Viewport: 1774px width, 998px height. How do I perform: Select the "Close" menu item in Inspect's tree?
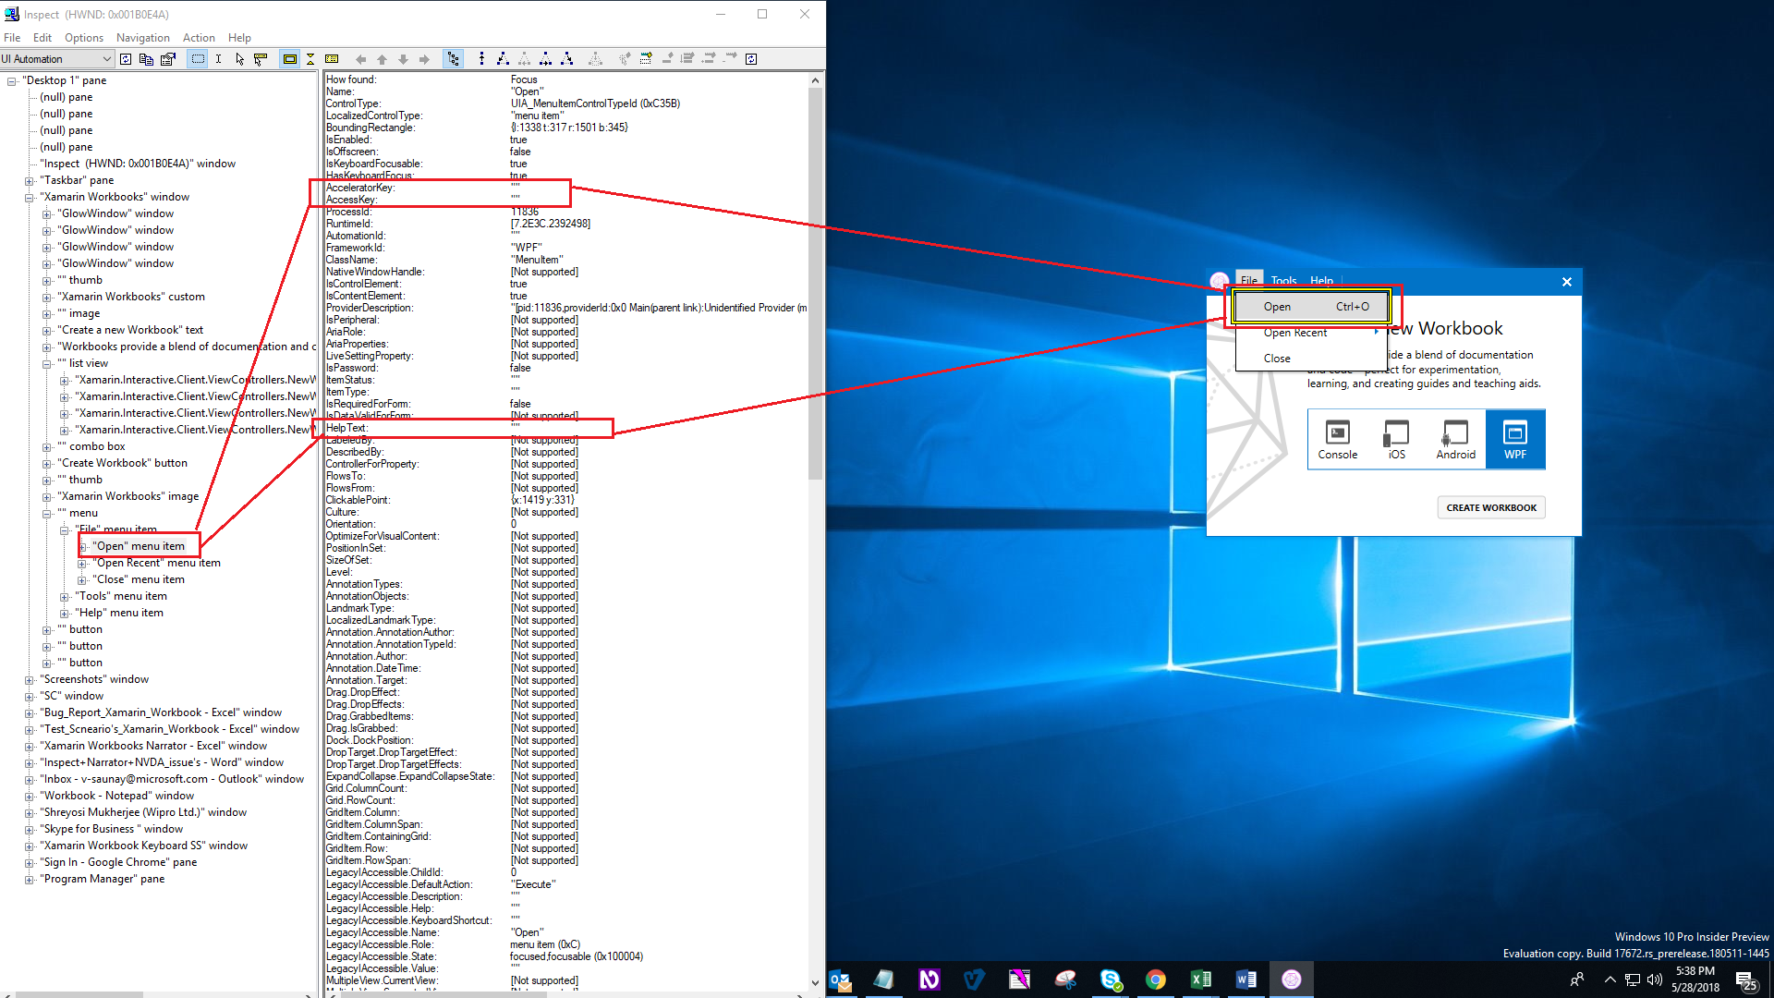(137, 578)
